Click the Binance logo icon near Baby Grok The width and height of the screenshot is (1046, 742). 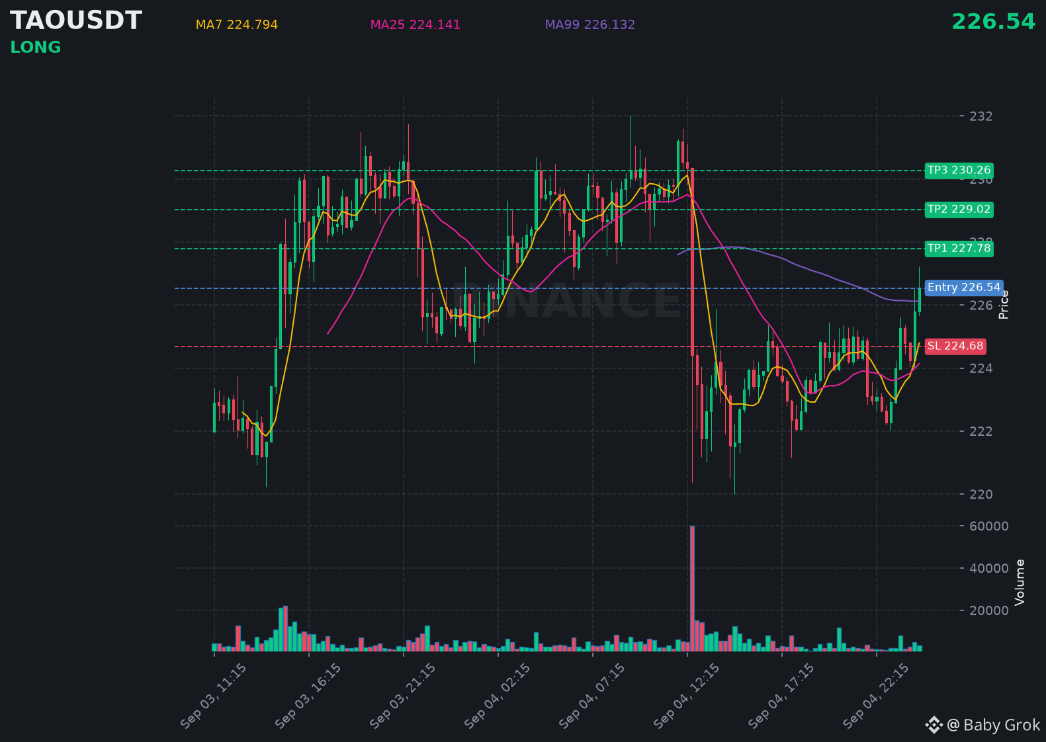pos(934,725)
